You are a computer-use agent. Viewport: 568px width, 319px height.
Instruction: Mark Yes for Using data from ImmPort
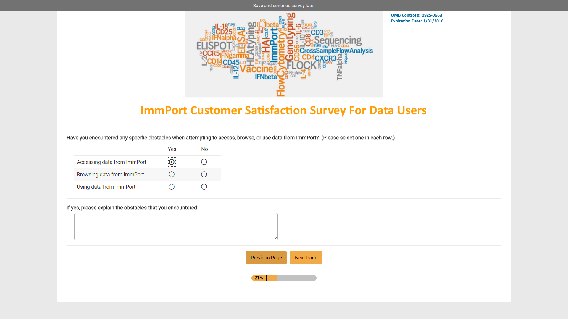point(172,187)
